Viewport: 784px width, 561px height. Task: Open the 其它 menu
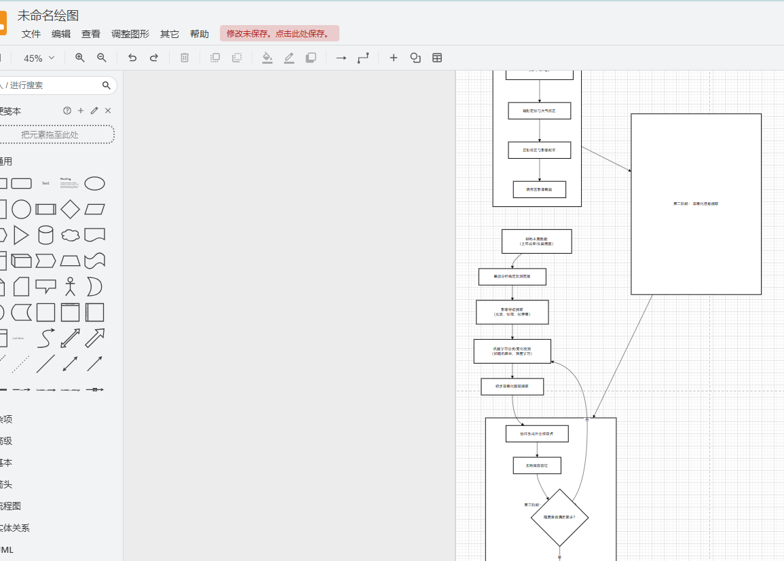pyautogui.click(x=170, y=34)
